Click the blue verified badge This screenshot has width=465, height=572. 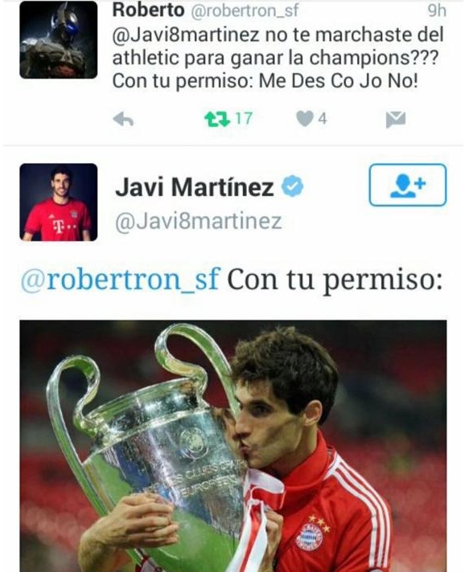tap(292, 186)
